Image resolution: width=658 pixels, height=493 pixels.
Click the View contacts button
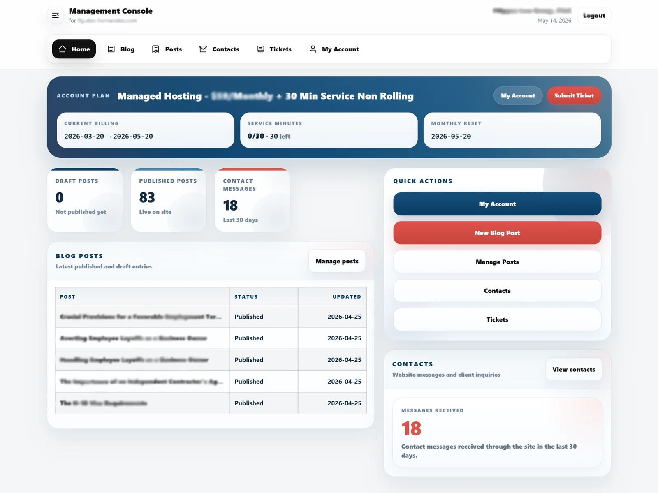coord(574,369)
